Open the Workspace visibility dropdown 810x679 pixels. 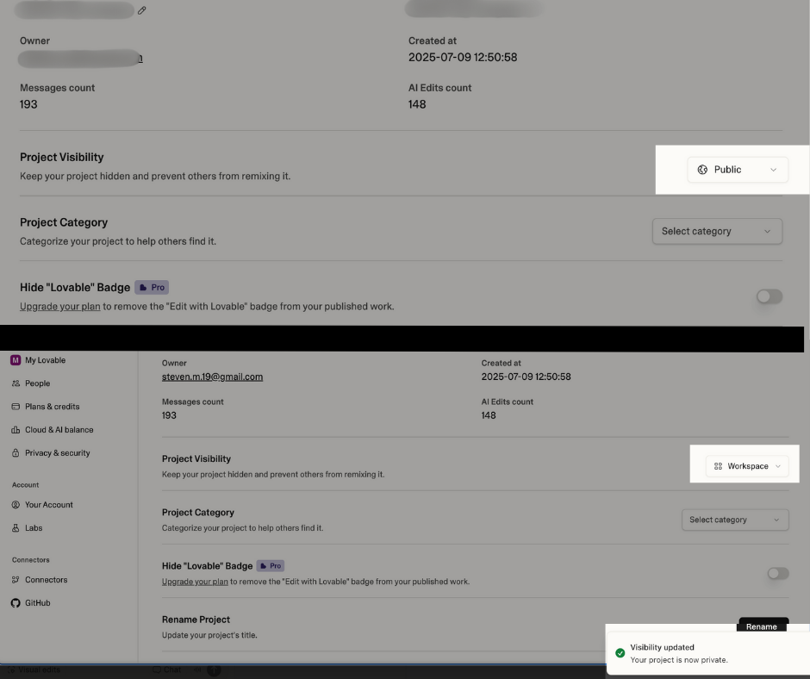(746, 466)
